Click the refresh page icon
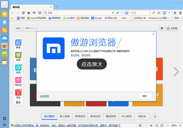The image size is (183, 128). [23, 13]
